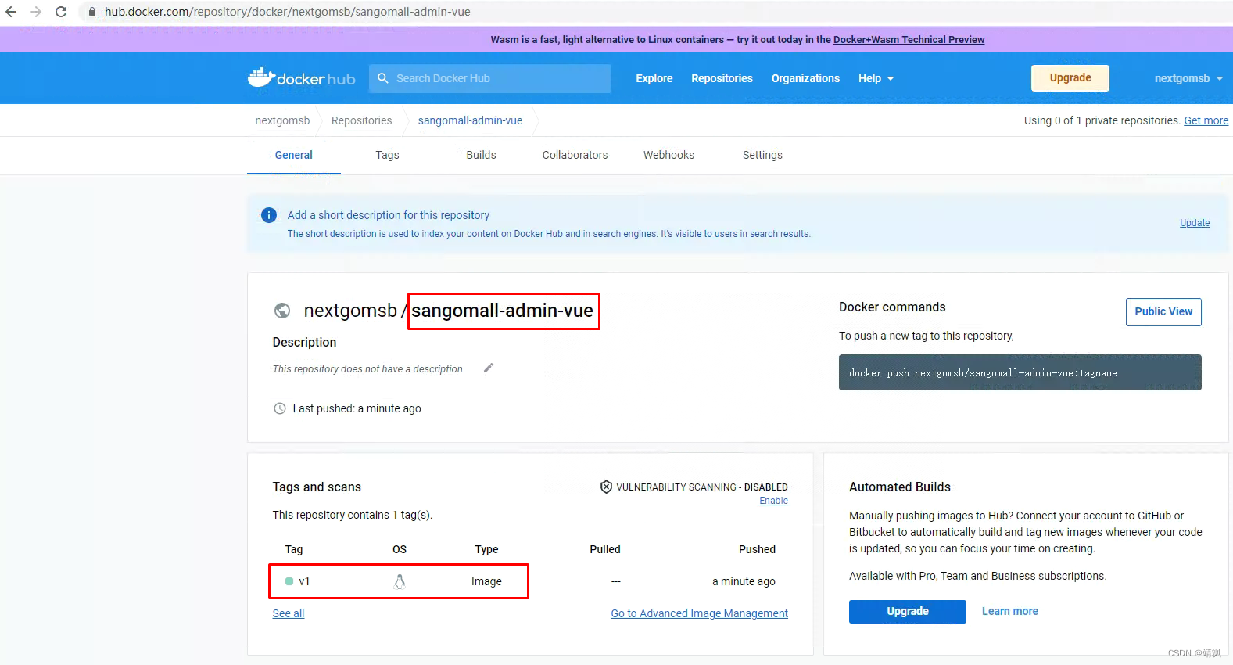
Task: Click the yellow Upgrade button in header
Action: [1070, 77]
